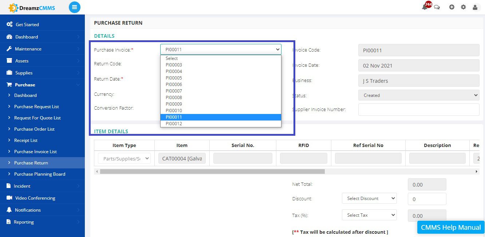This screenshot has height=237, width=485.
Task: Expand the Maintenance menu chevron
Action: click(78, 49)
